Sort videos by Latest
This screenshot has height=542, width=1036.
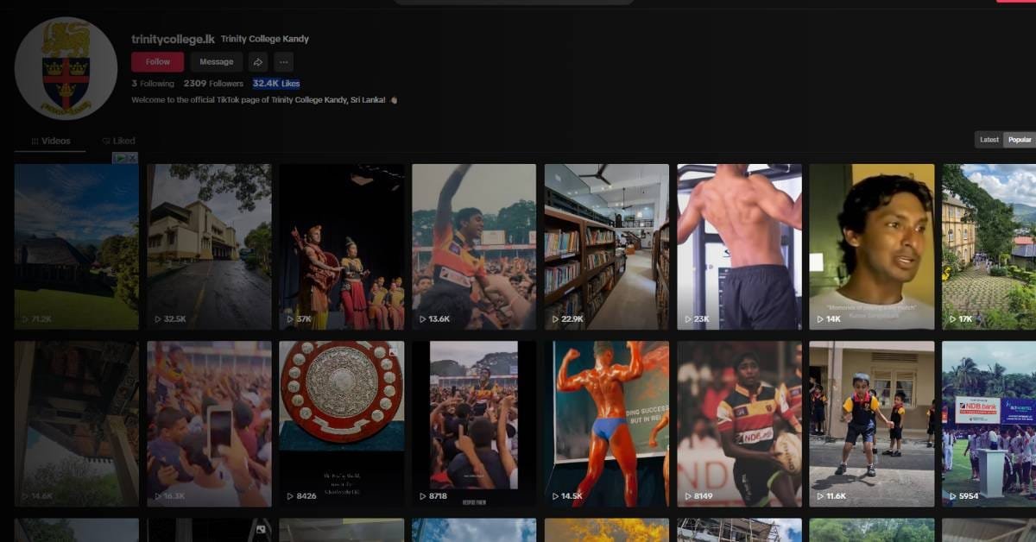tap(989, 140)
